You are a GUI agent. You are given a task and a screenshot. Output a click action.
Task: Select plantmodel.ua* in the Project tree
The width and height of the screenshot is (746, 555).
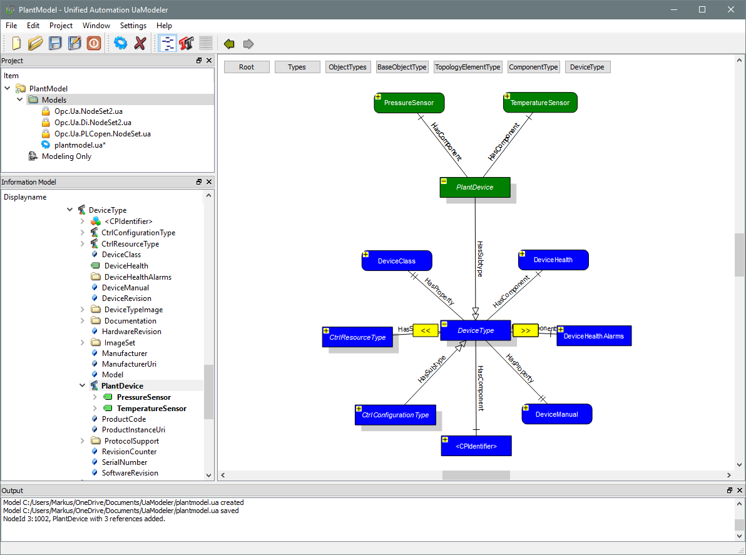79,145
